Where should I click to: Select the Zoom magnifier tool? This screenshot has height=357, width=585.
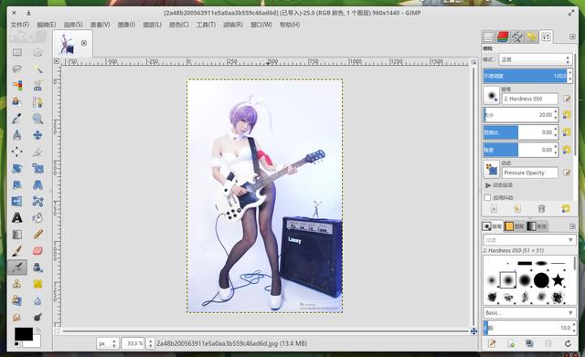tap(37, 119)
